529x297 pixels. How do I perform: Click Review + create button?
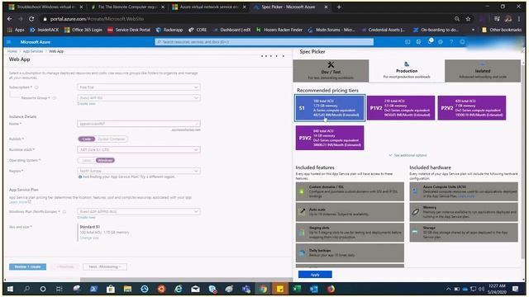click(x=27, y=266)
